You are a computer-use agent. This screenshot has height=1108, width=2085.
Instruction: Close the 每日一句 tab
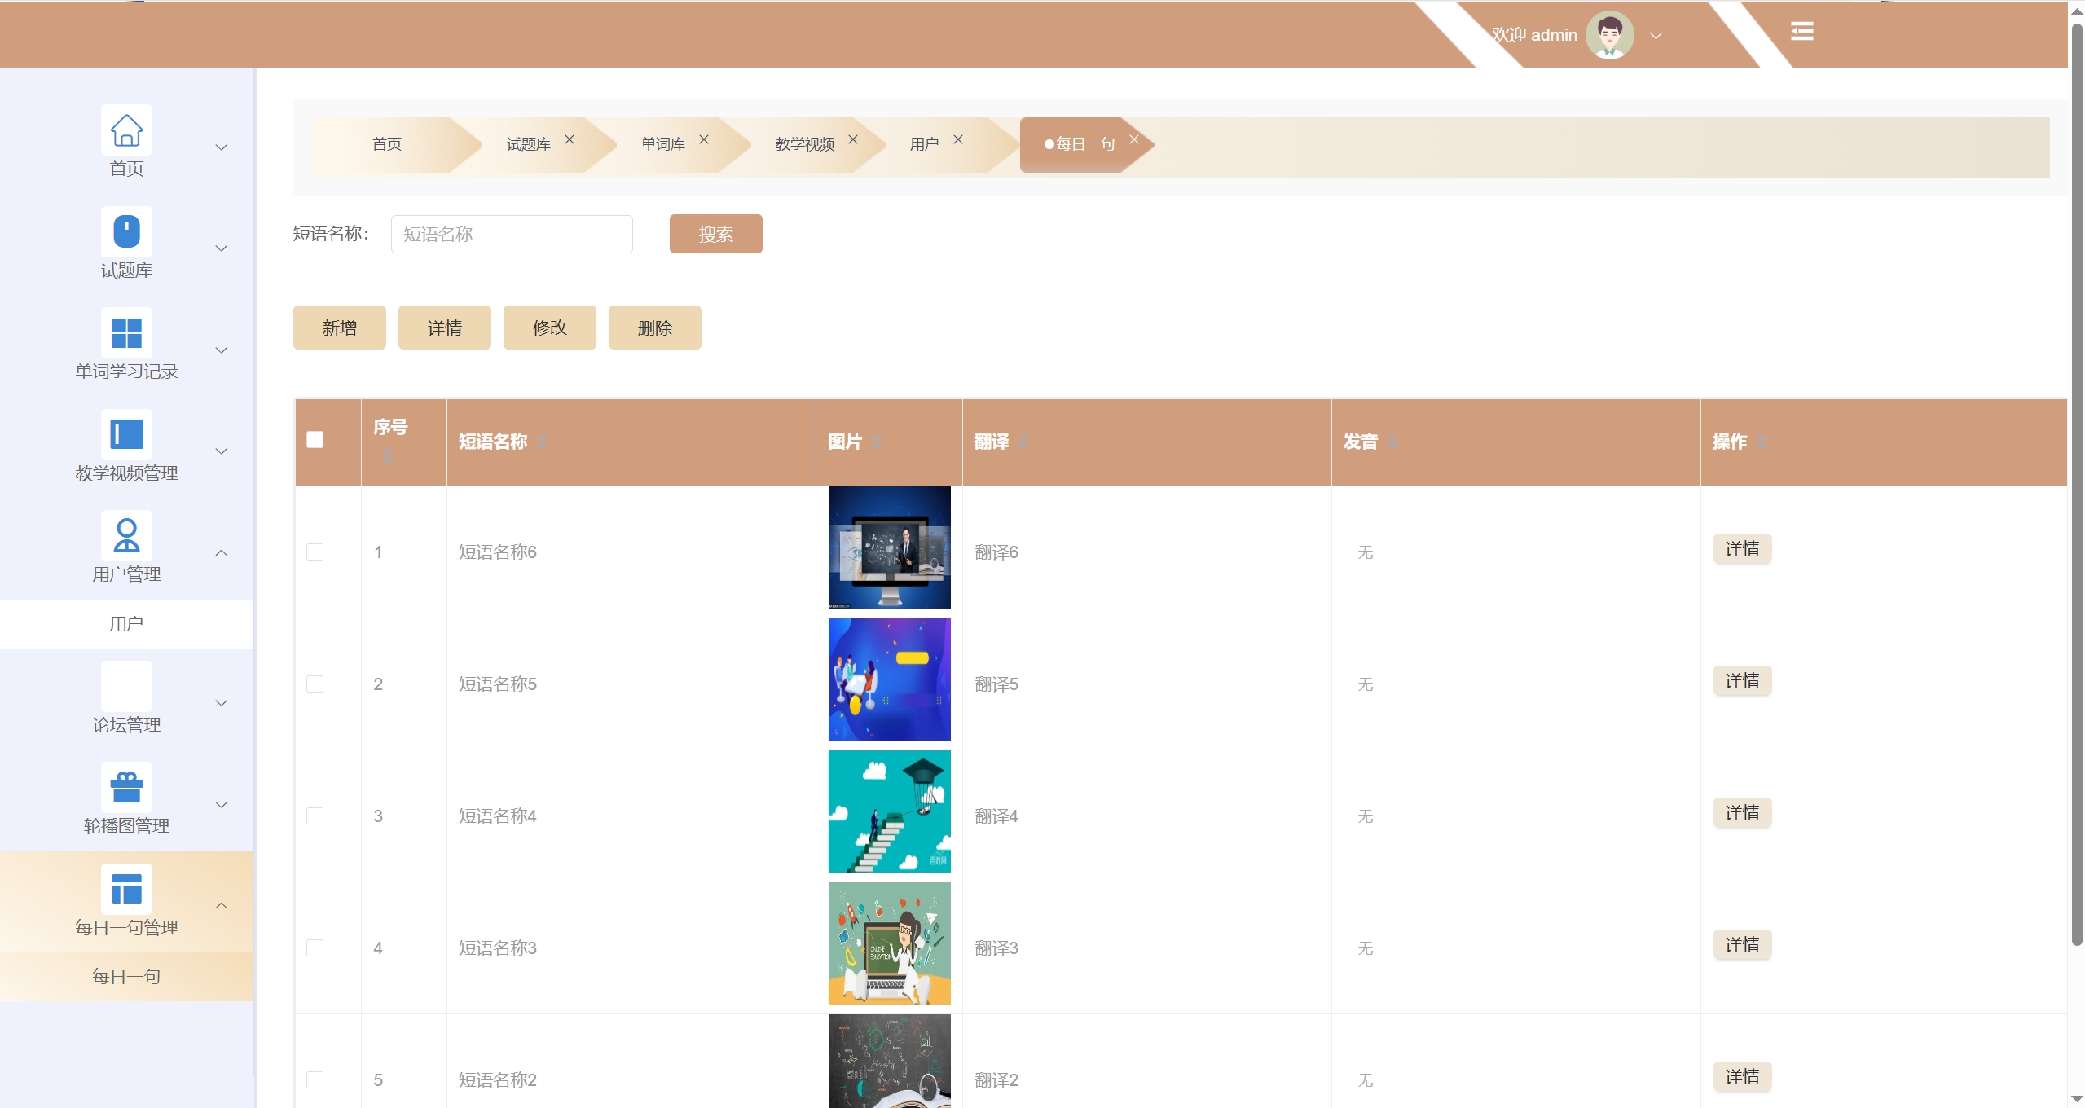[x=1133, y=139]
